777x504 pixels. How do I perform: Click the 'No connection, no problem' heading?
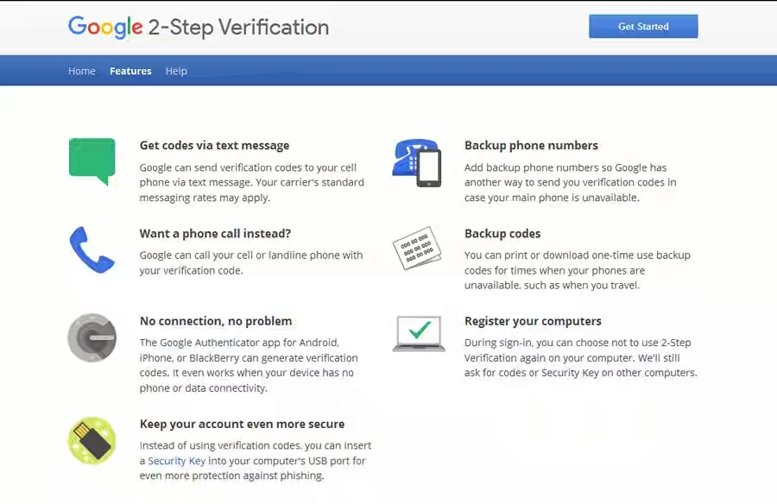[216, 321]
